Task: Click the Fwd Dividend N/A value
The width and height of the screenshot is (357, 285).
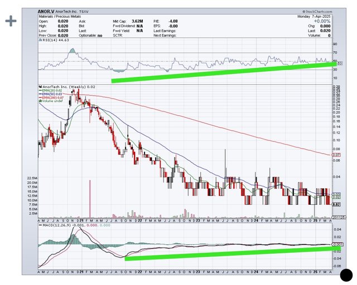Action: click(x=139, y=26)
